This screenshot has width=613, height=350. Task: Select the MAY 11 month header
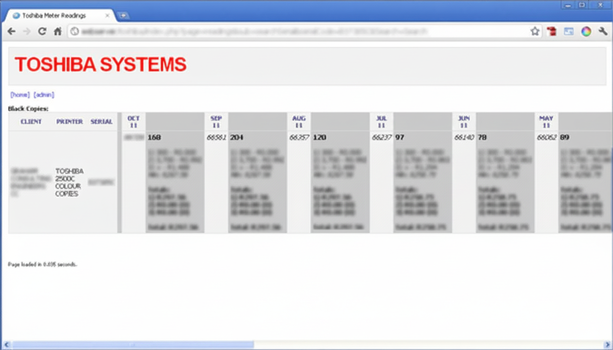(546, 122)
